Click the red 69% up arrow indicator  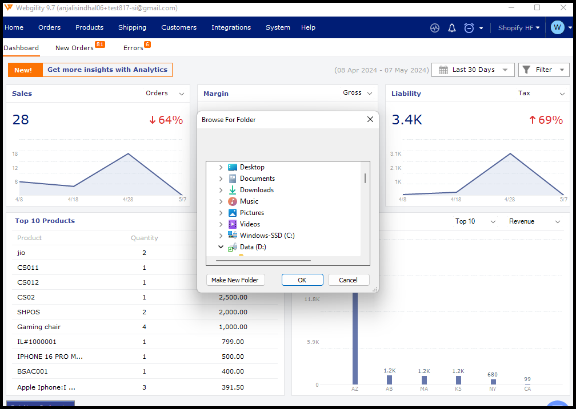pos(546,120)
